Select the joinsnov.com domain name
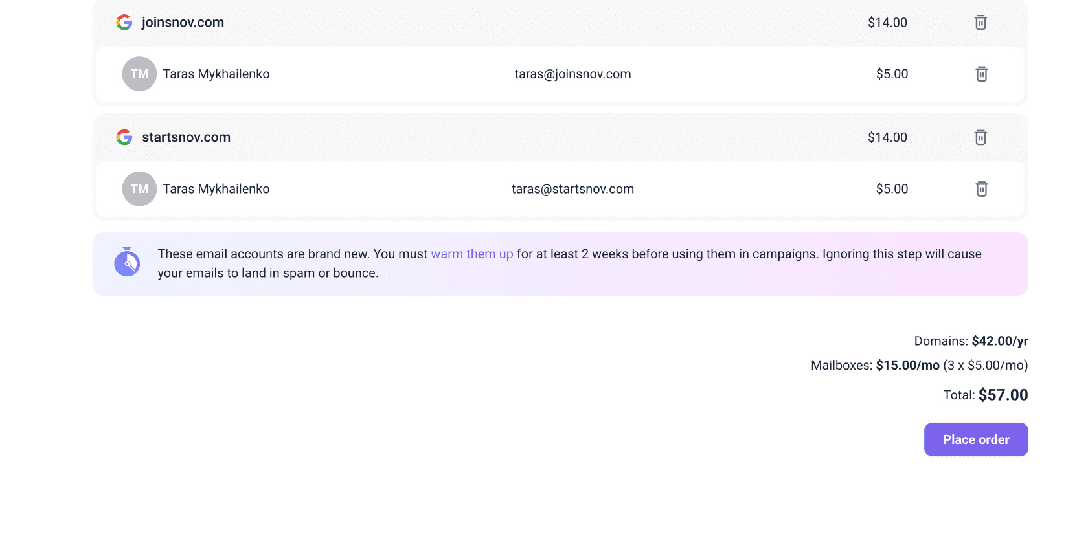Image resolution: width=1088 pixels, height=545 pixels. pyautogui.click(x=183, y=23)
